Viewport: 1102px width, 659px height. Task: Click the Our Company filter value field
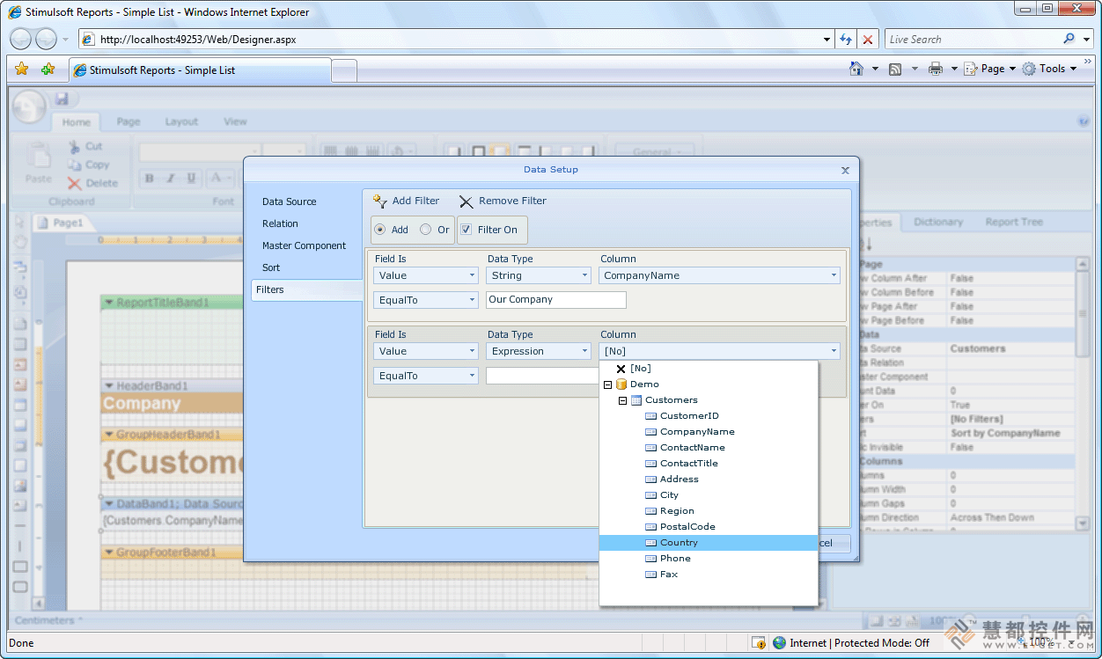[556, 300]
